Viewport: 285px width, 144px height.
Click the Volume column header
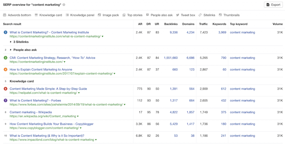278,24
